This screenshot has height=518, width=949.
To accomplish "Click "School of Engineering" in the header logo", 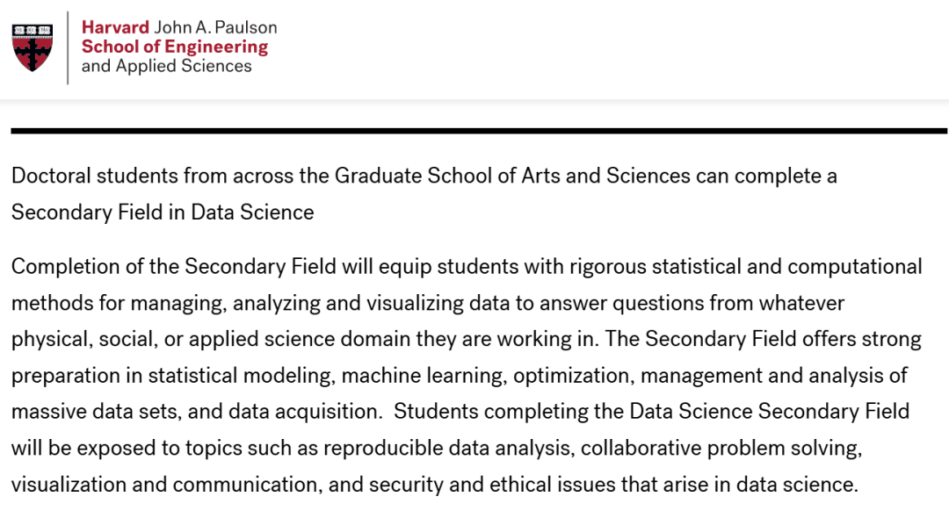I will point(174,47).
